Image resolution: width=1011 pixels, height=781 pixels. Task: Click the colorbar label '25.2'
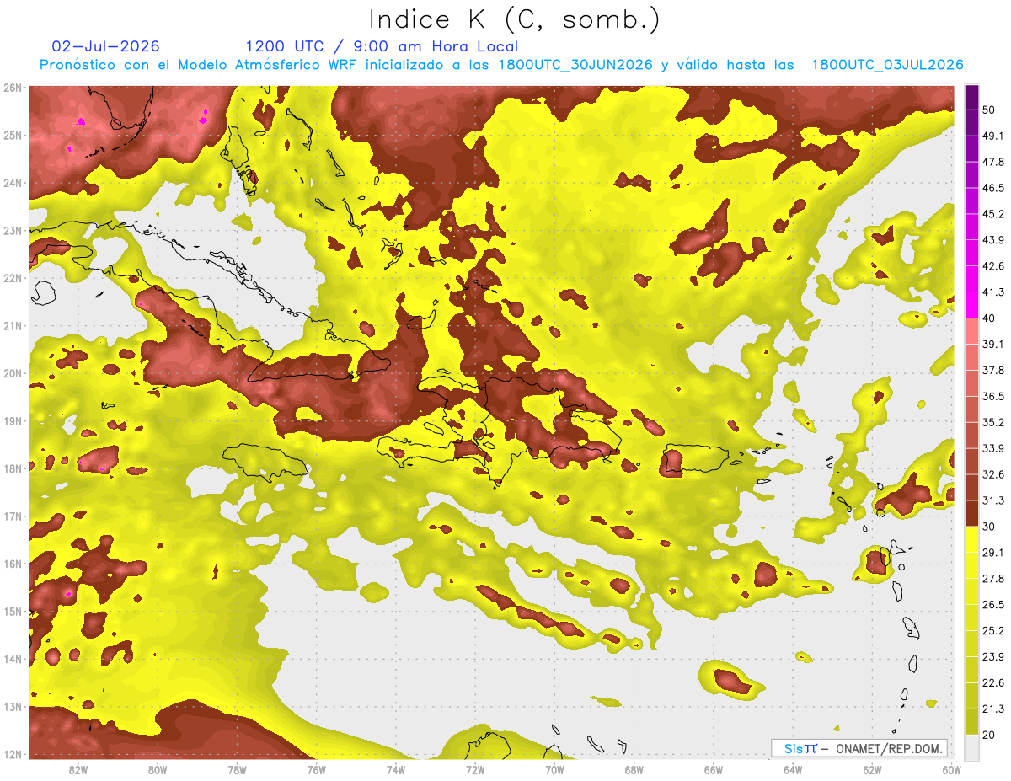click(992, 630)
